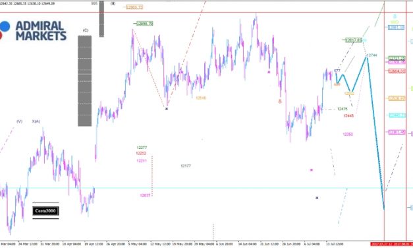The image size is (413, 248).
Task: Click the Admiral Markets logo
Action: click(x=33, y=31)
